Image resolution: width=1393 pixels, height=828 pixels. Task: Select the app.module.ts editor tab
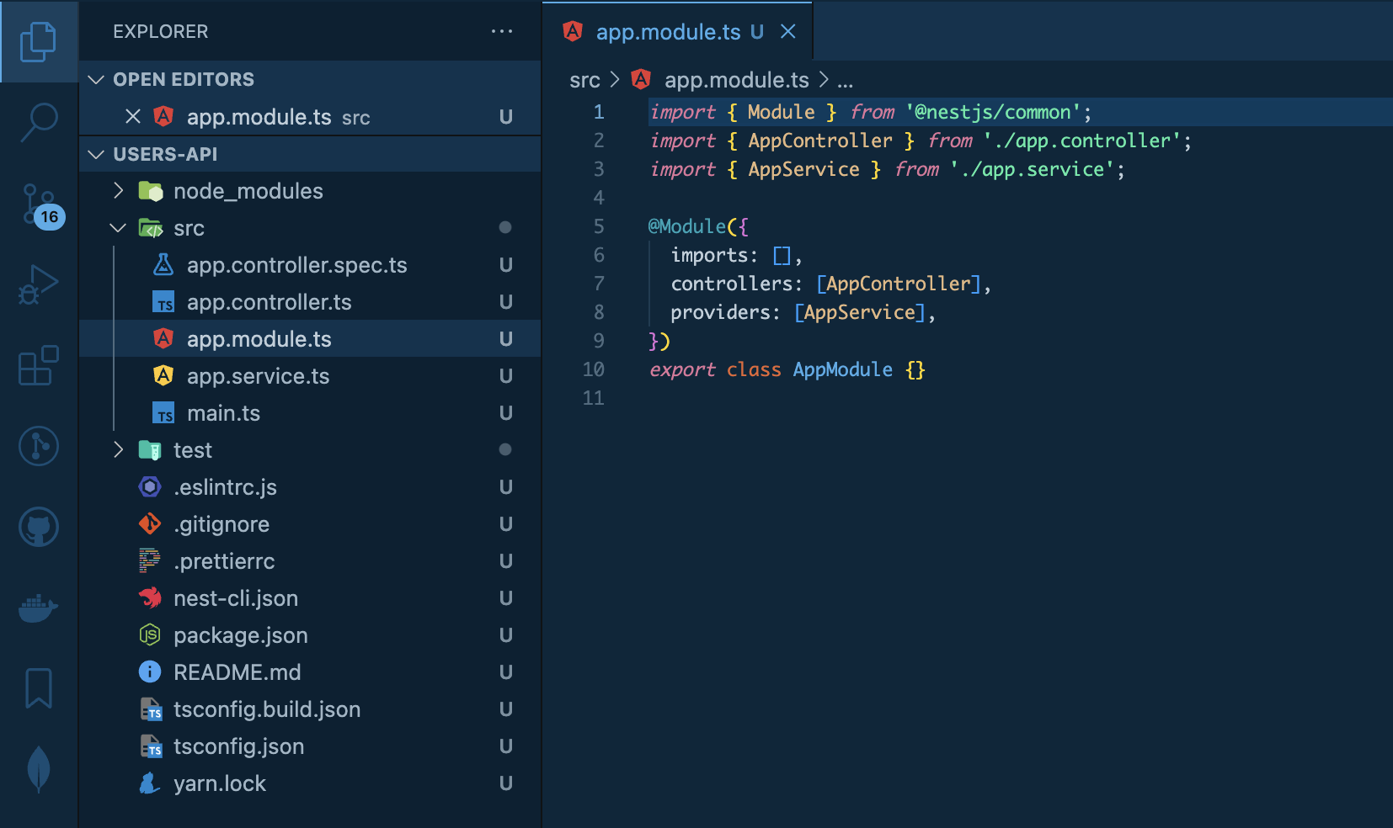click(667, 32)
